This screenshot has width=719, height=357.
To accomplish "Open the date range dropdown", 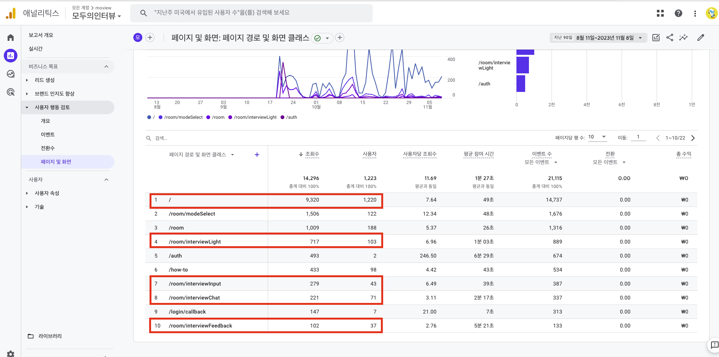I will [598, 38].
